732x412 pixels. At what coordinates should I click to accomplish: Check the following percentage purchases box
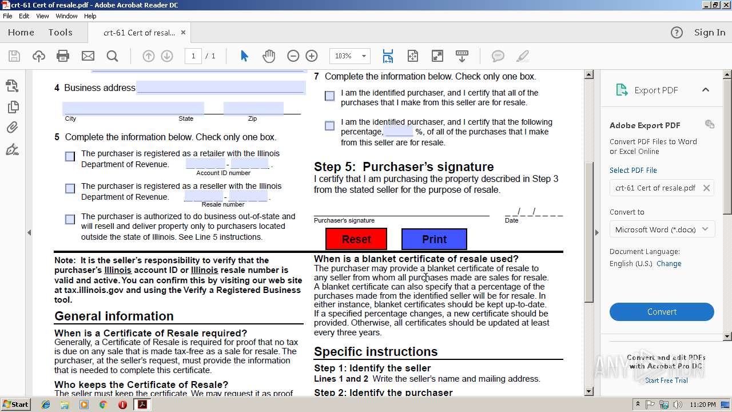[x=329, y=125]
